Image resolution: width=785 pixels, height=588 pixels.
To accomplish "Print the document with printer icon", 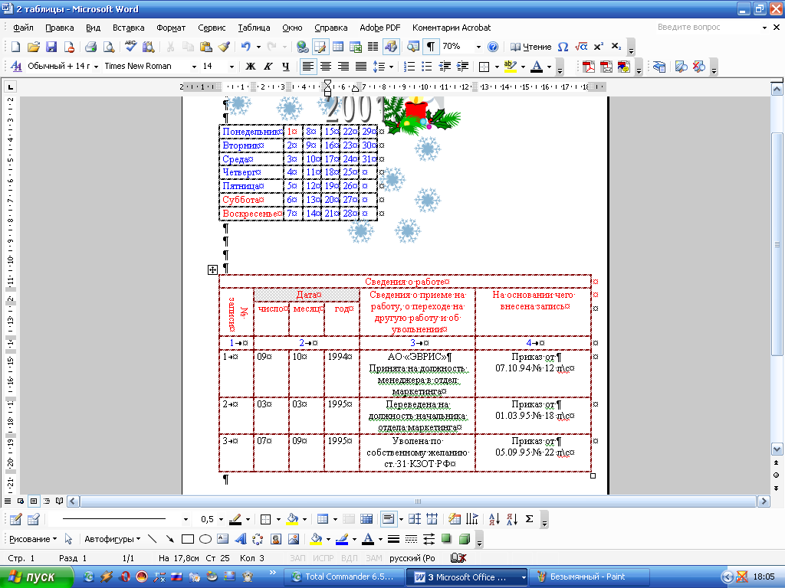I will pyautogui.click(x=90, y=47).
